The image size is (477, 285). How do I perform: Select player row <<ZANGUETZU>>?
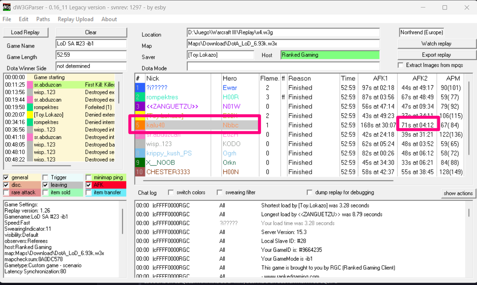click(x=300, y=106)
